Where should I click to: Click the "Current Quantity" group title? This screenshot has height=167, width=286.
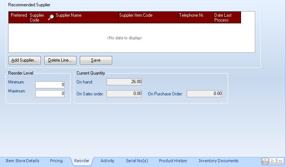click(x=91, y=73)
